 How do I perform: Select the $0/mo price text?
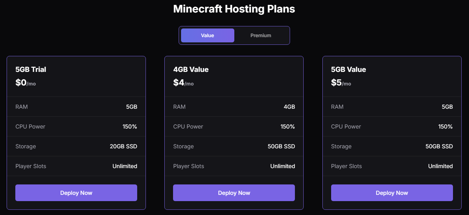click(x=25, y=83)
